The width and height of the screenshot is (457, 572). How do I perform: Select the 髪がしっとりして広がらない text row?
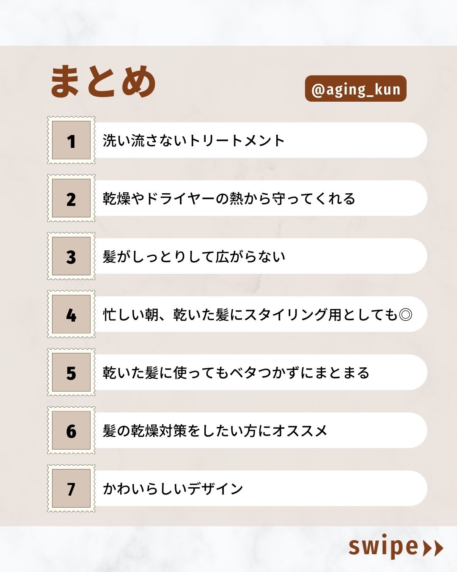(x=194, y=256)
